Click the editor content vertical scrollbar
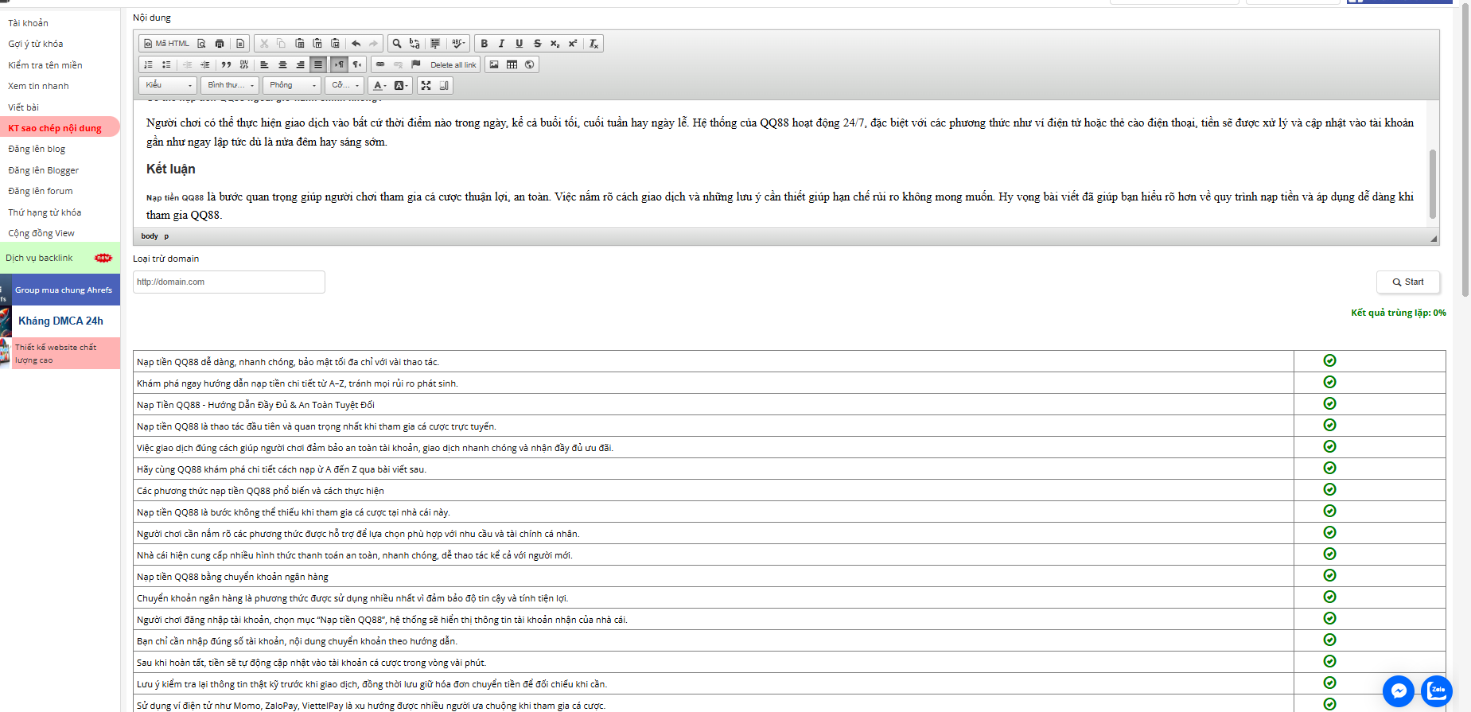Viewport: 1471px width, 712px height. click(1433, 184)
